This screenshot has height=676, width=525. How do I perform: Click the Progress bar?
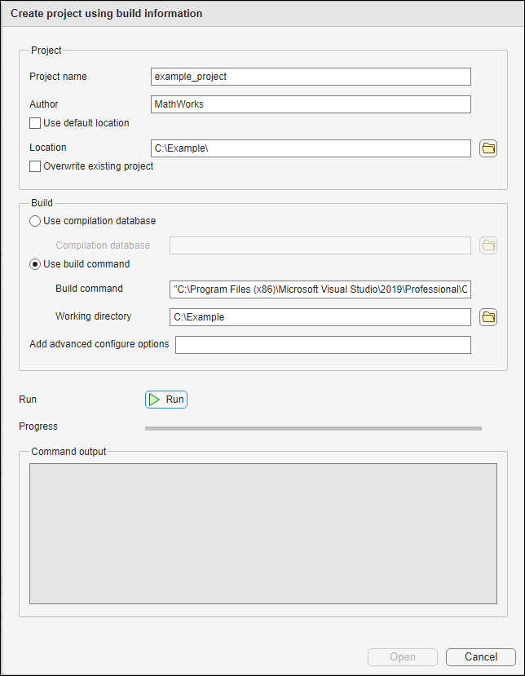click(313, 428)
